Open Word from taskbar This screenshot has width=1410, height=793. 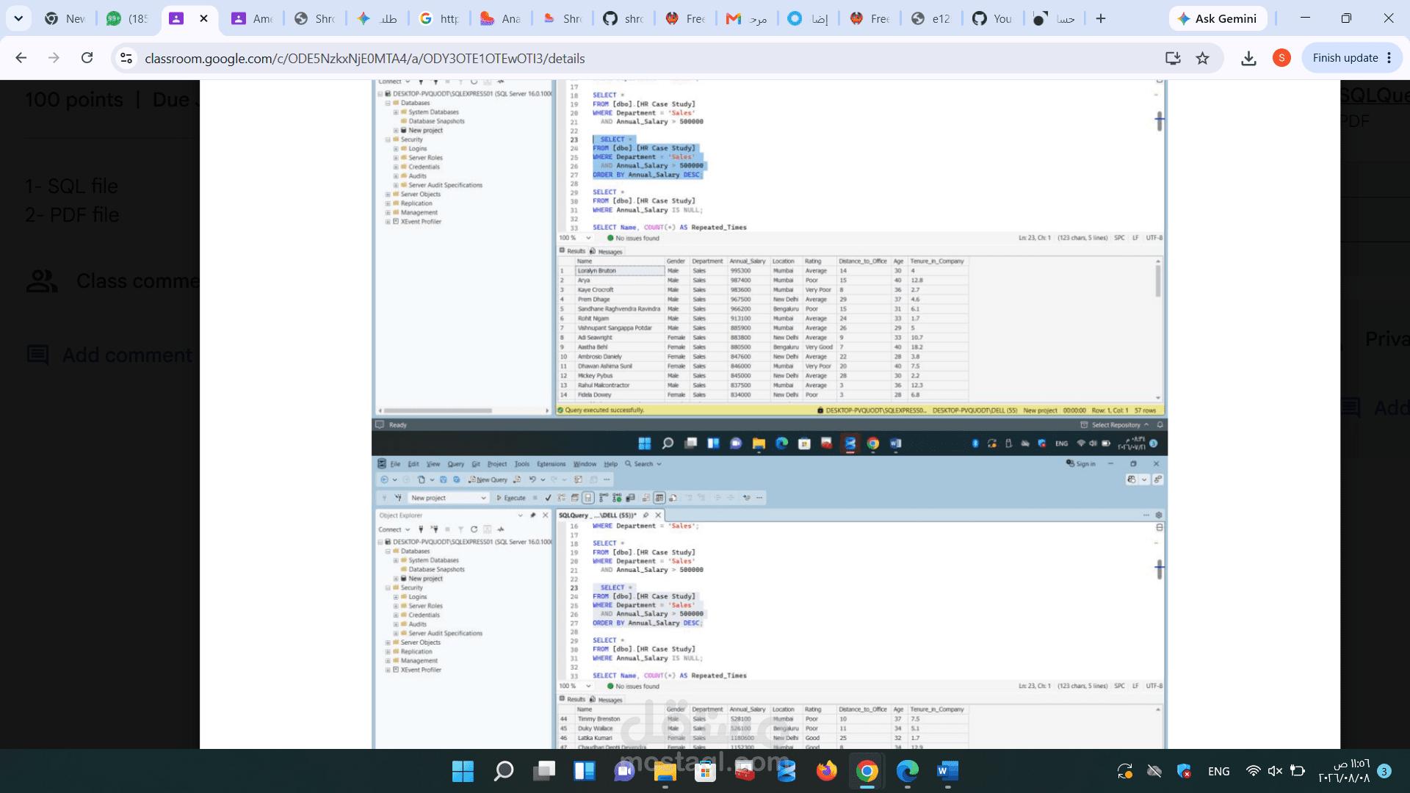pyautogui.click(x=947, y=771)
